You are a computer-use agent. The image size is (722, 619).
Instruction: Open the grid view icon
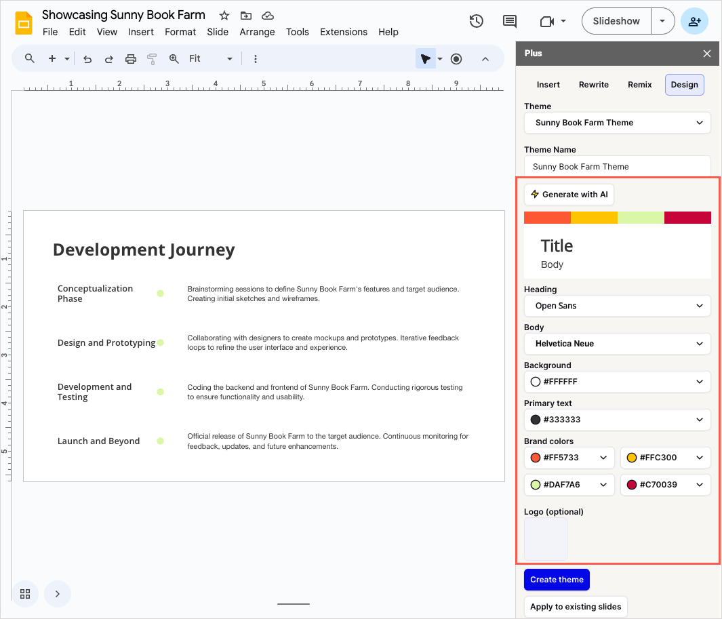pyautogui.click(x=25, y=594)
